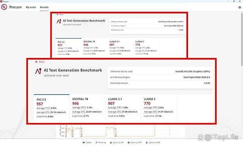Switch to the Results tab

(x=44, y=7)
